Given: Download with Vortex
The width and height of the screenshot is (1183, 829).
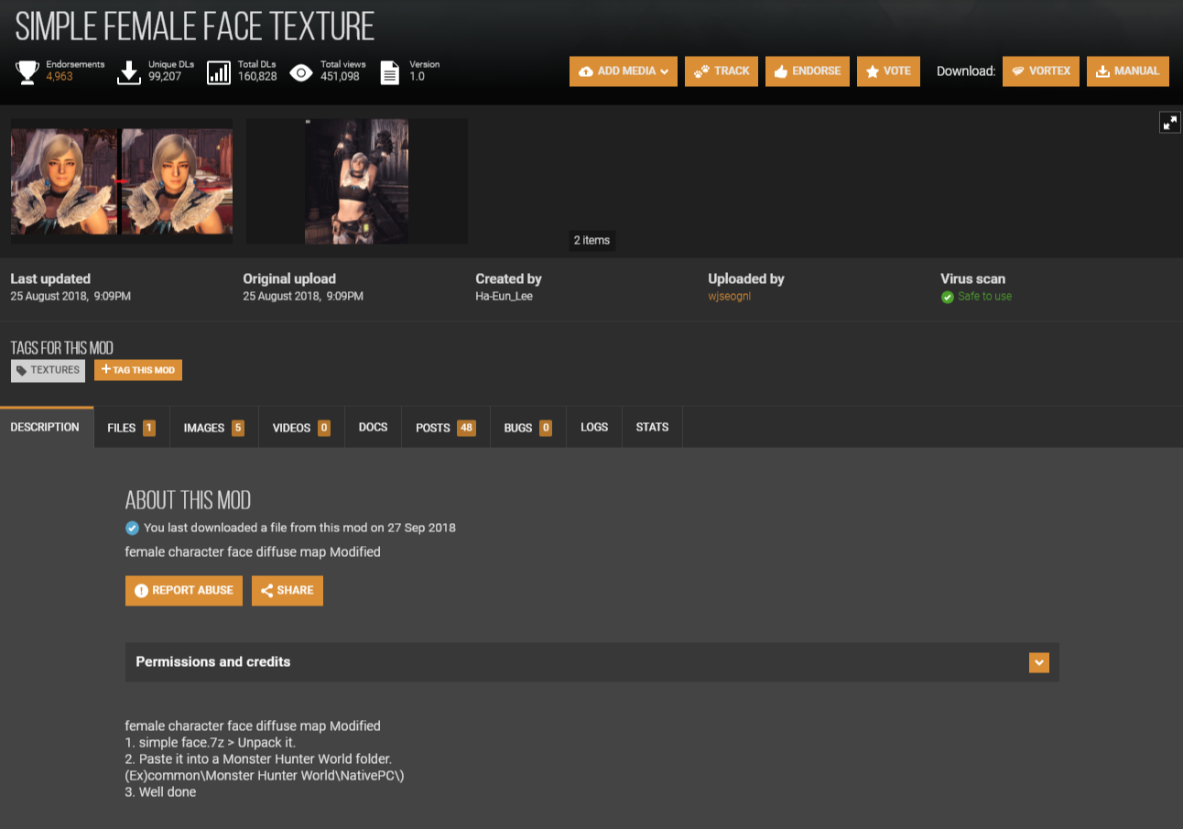Looking at the screenshot, I should click(1041, 71).
